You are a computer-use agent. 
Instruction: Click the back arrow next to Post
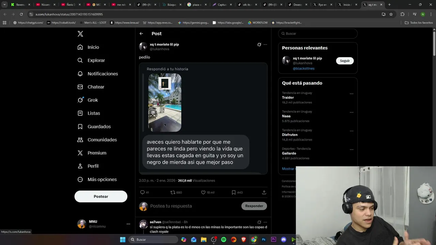141,34
